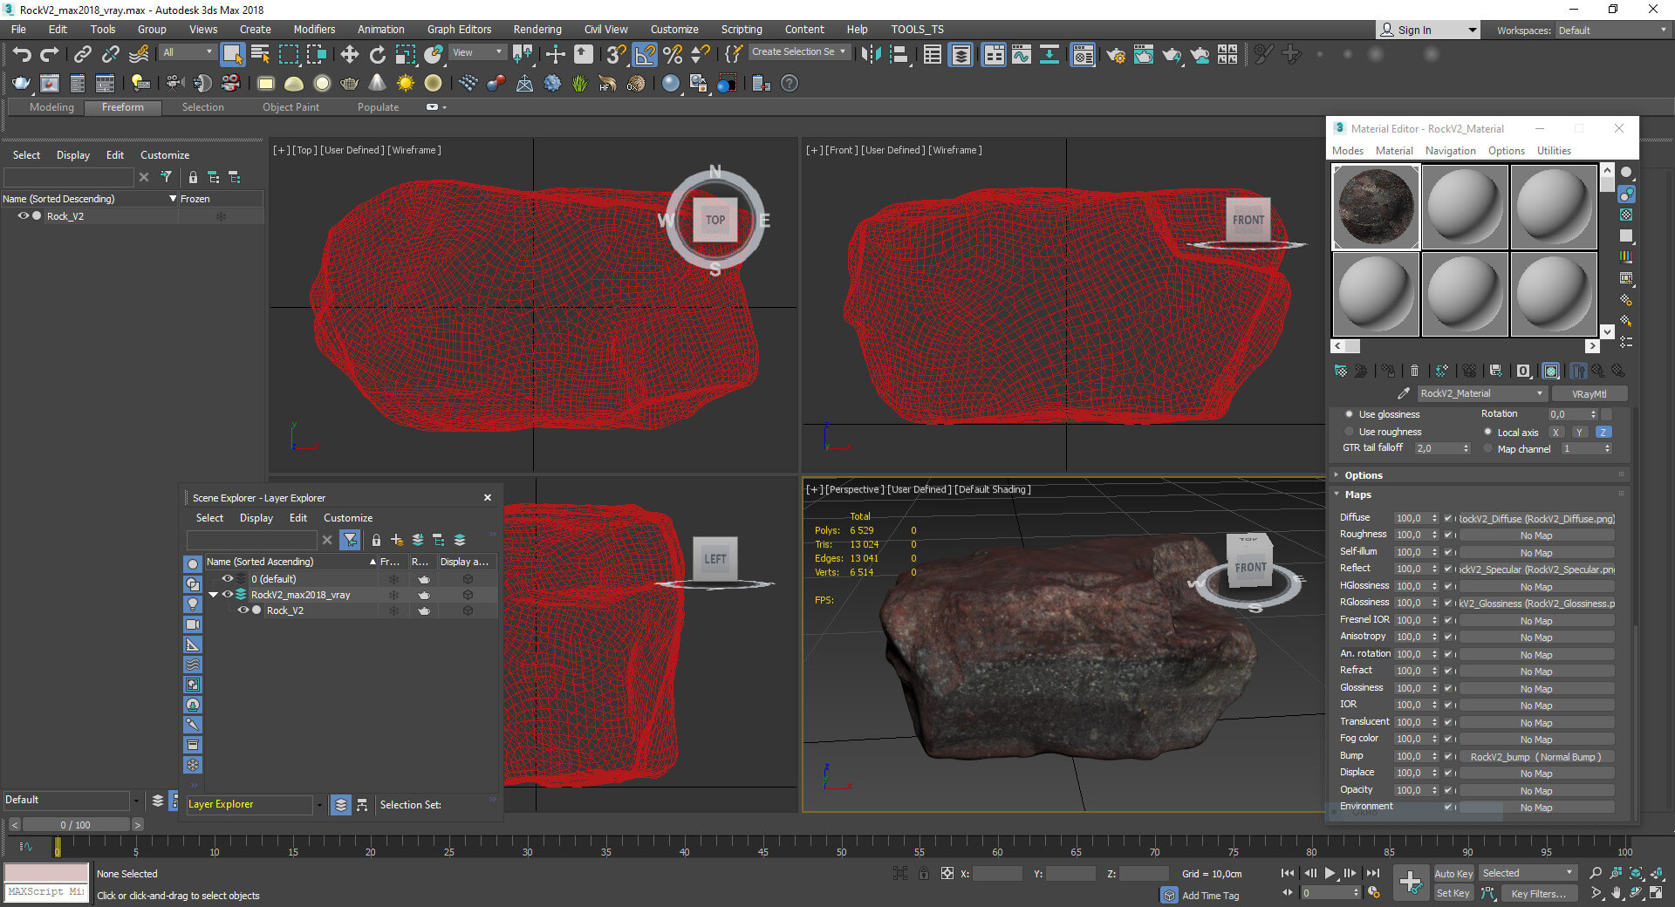1675x907 pixels.
Task: Collapse the RockV2_max2018_vray layer
Action: pyautogui.click(x=213, y=595)
